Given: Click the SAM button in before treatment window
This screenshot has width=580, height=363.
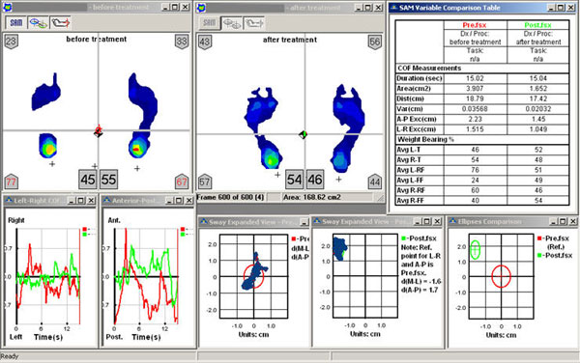Looking at the screenshot, I should [x=15, y=23].
